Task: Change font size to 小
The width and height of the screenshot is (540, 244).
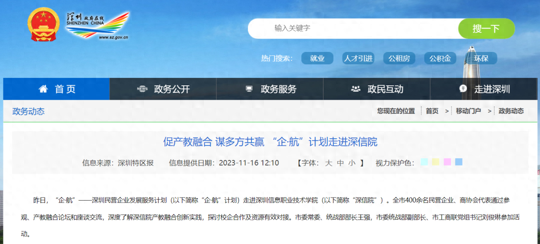Action: pyautogui.click(x=352, y=163)
